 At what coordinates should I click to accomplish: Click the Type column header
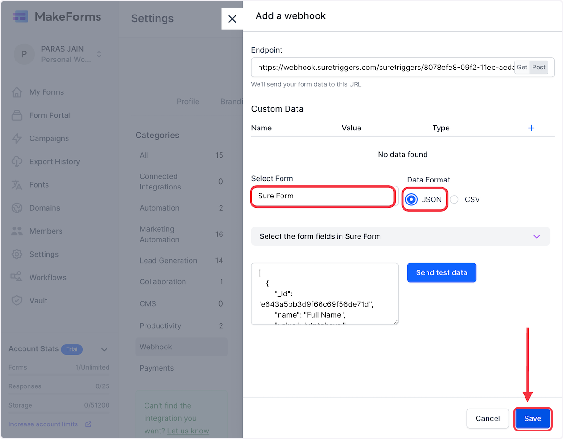click(x=441, y=128)
